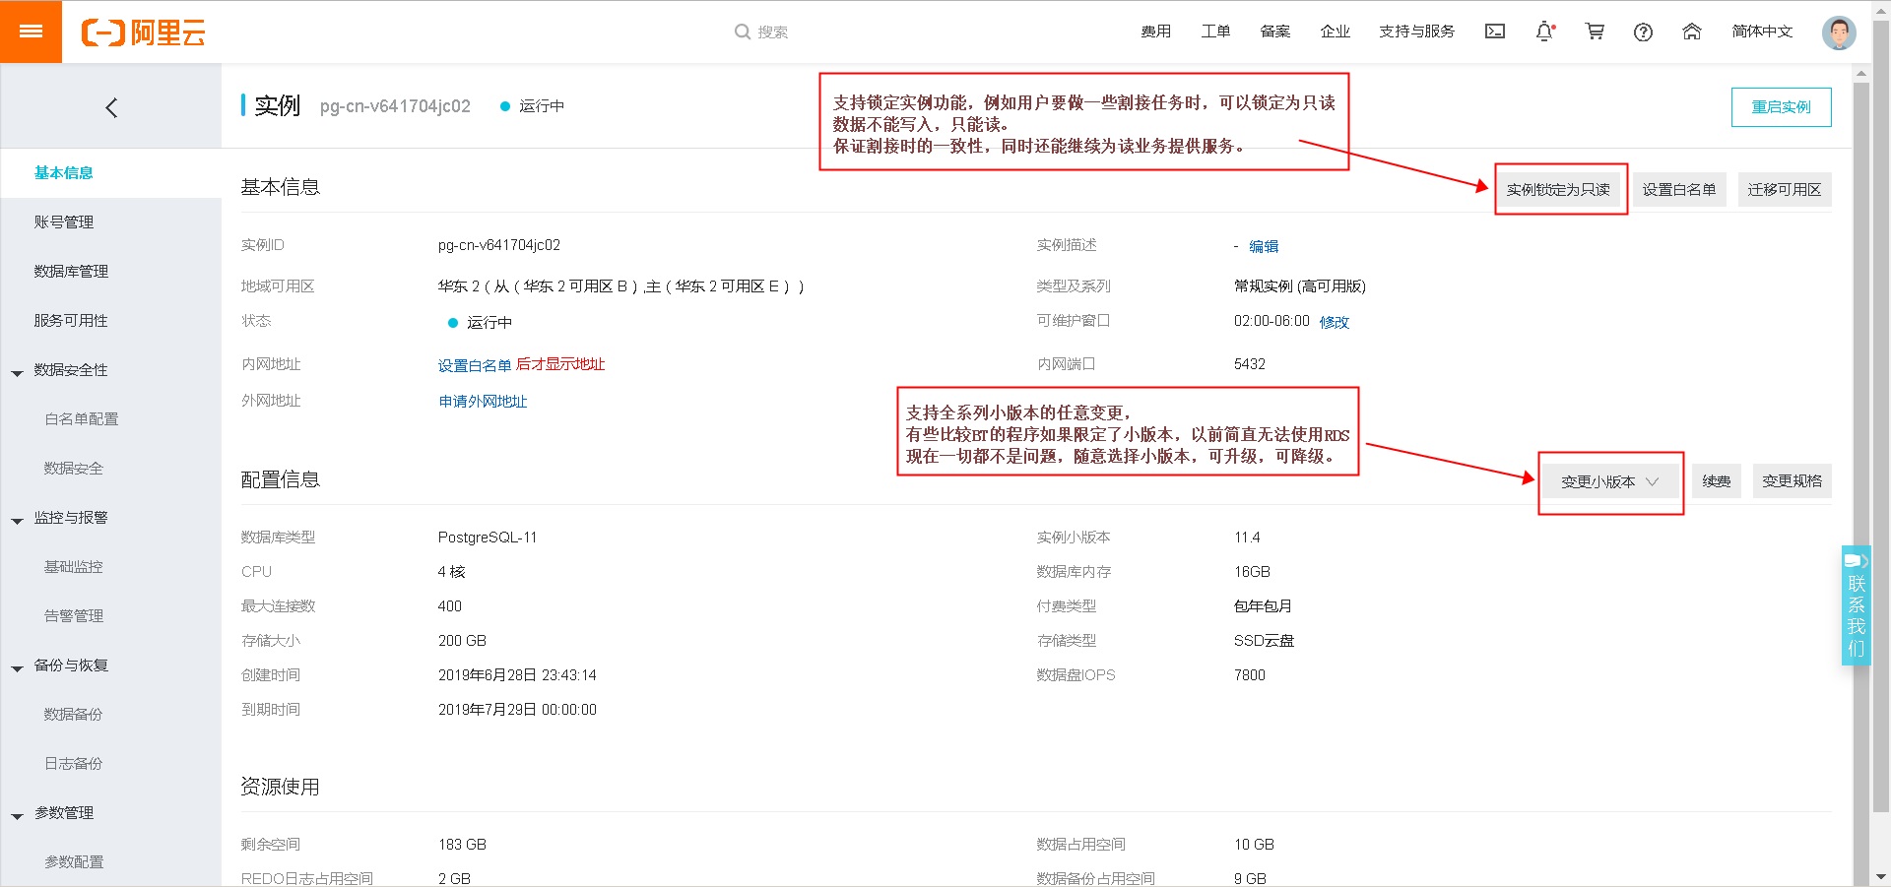Image resolution: width=1891 pixels, height=887 pixels.
Task: Open 基础监控 in the sidebar
Action: pyautogui.click(x=74, y=567)
